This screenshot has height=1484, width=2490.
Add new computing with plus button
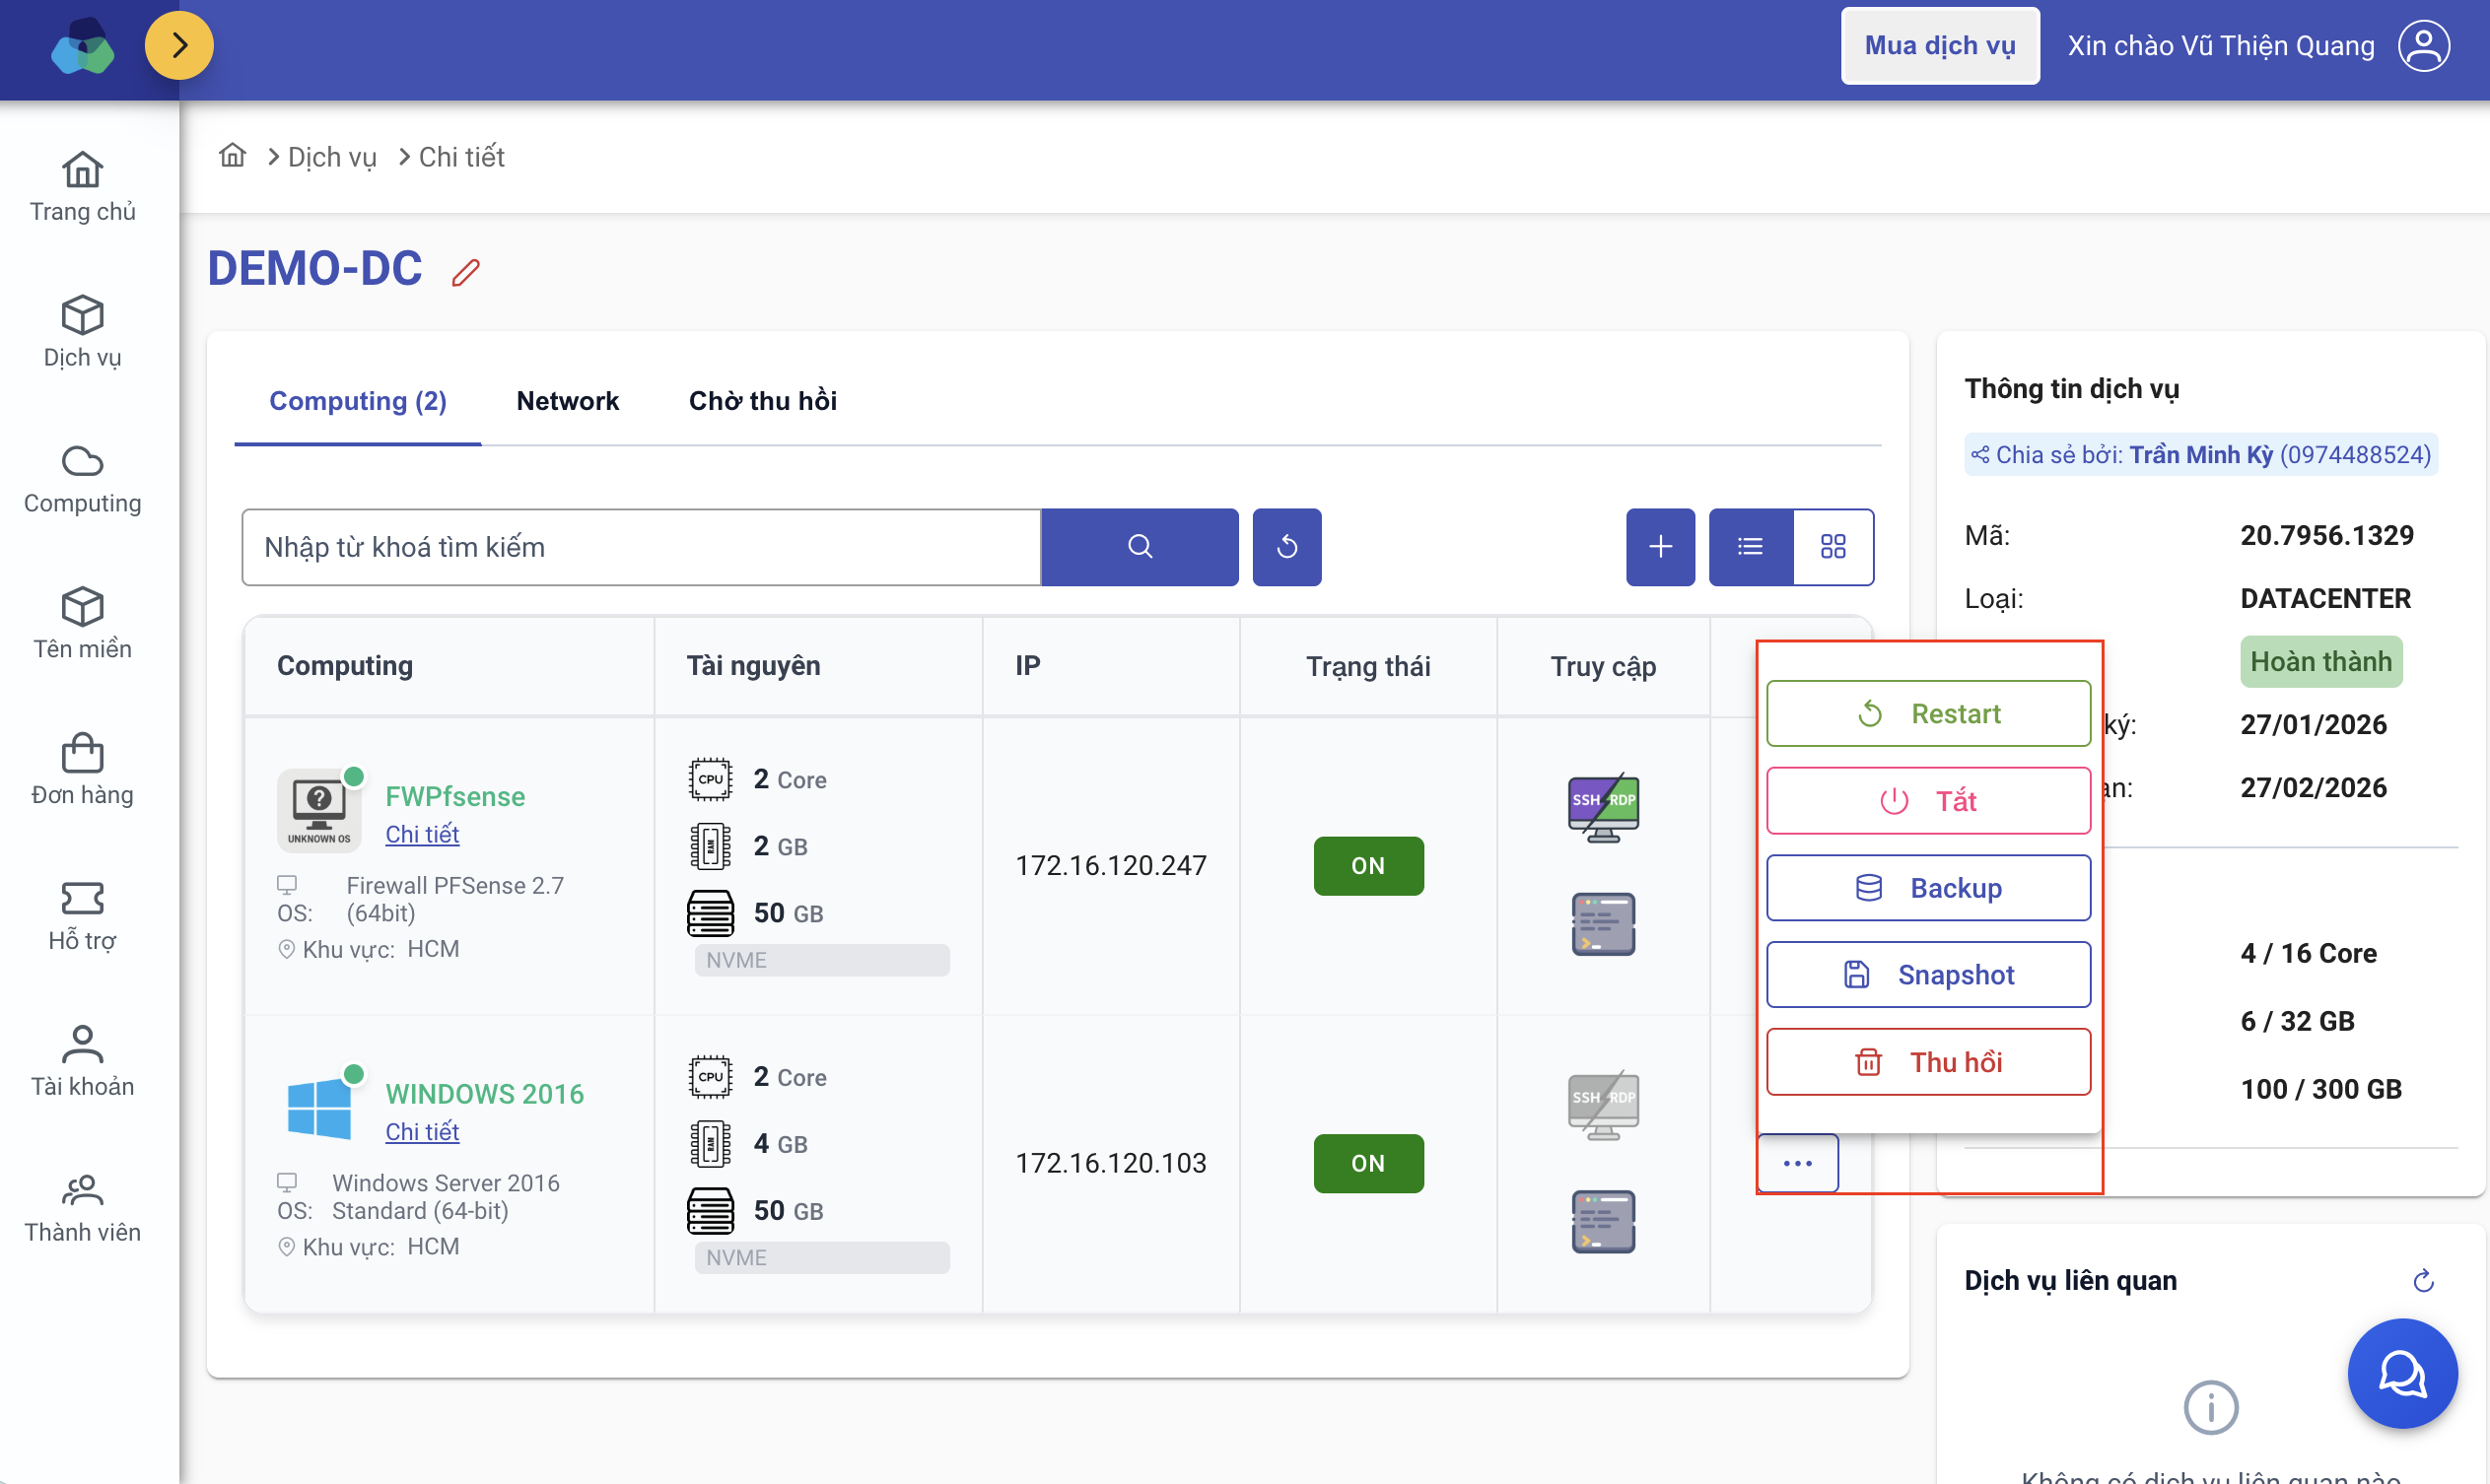(1660, 547)
